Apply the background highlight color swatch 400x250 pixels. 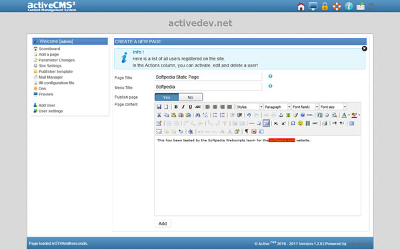point(354,115)
